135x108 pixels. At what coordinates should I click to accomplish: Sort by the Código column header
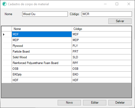pyautogui.click(x=102, y=29)
